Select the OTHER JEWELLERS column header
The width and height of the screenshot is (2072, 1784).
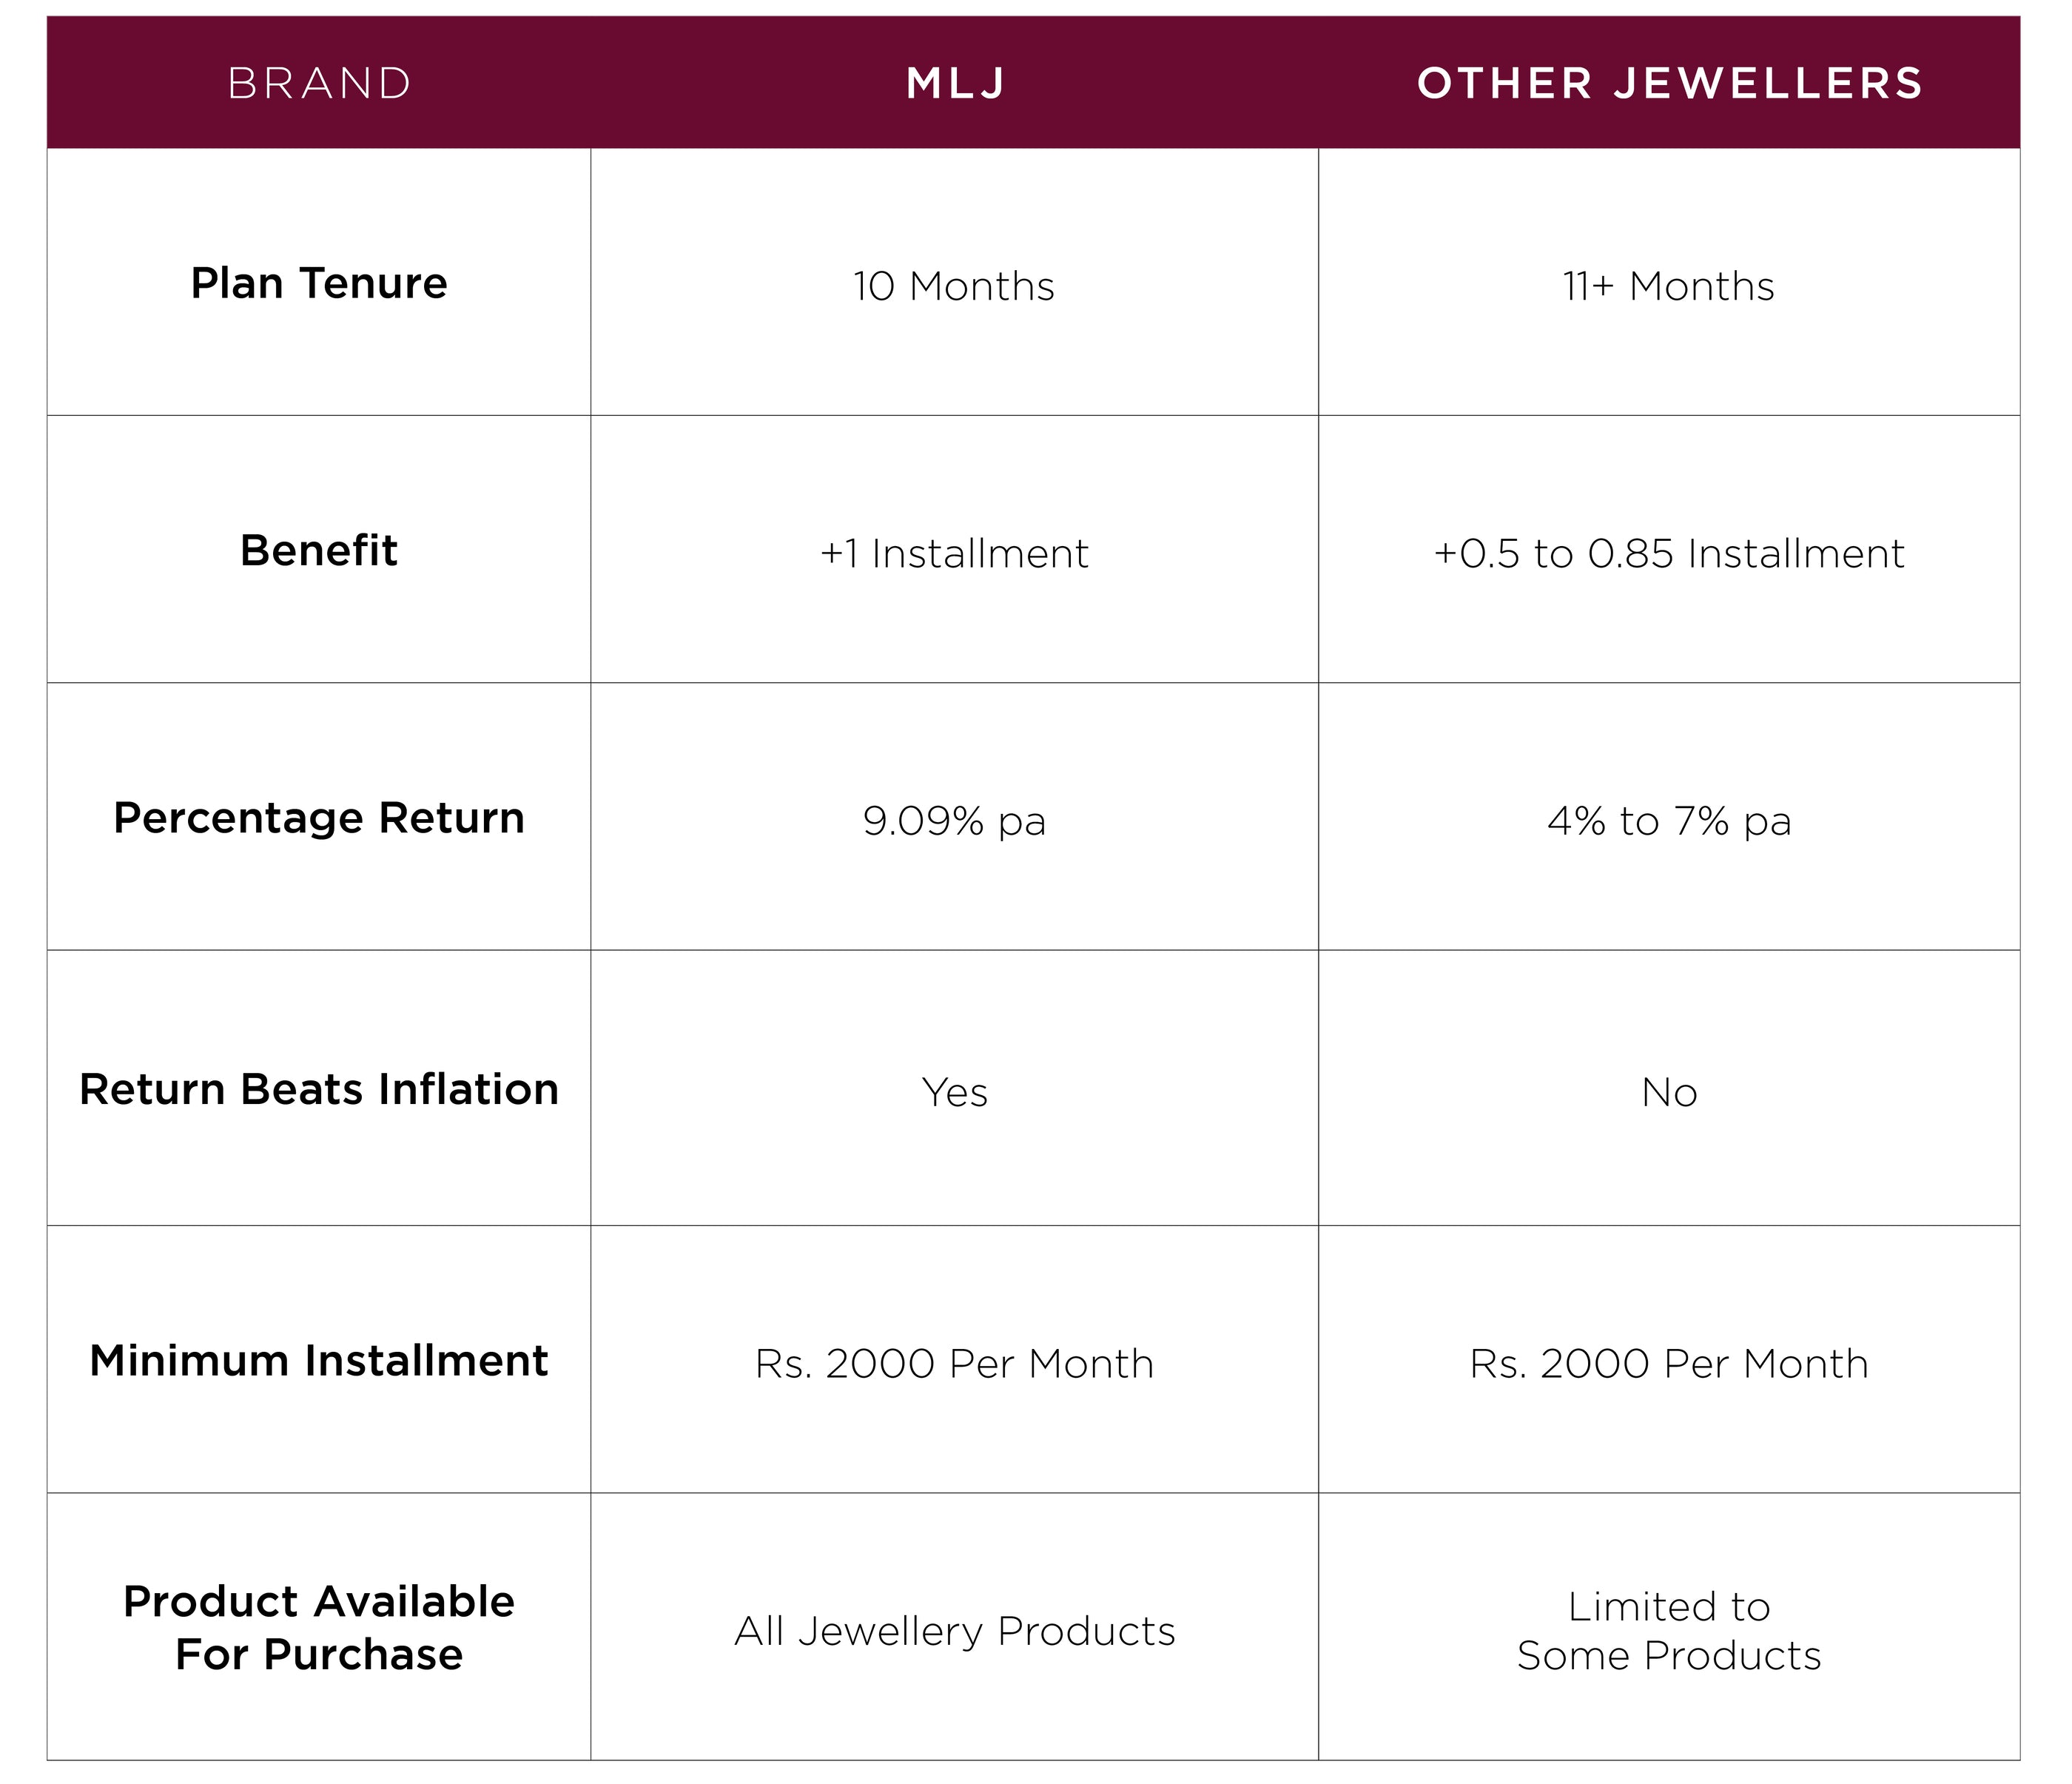(x=1669, y=83)
